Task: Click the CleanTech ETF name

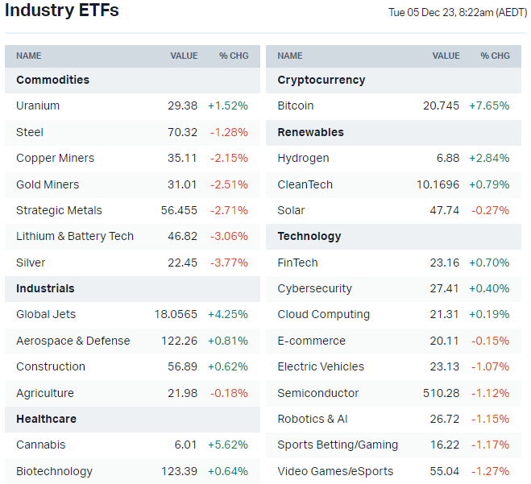Action: click(305, 184)
